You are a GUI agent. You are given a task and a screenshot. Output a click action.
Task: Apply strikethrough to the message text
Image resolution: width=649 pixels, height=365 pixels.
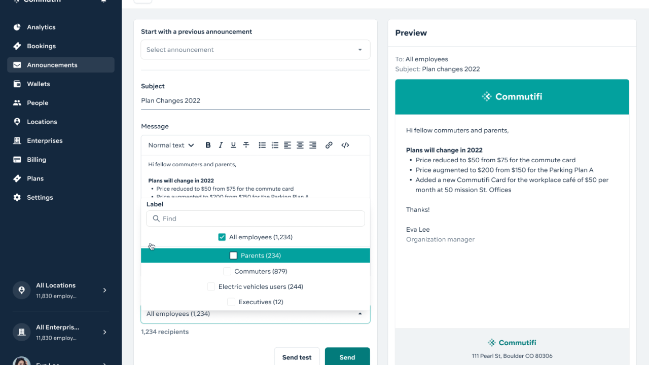[246, 145]
